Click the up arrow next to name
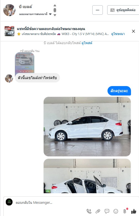Screen dimensions: 139x216 click(55, 5)
